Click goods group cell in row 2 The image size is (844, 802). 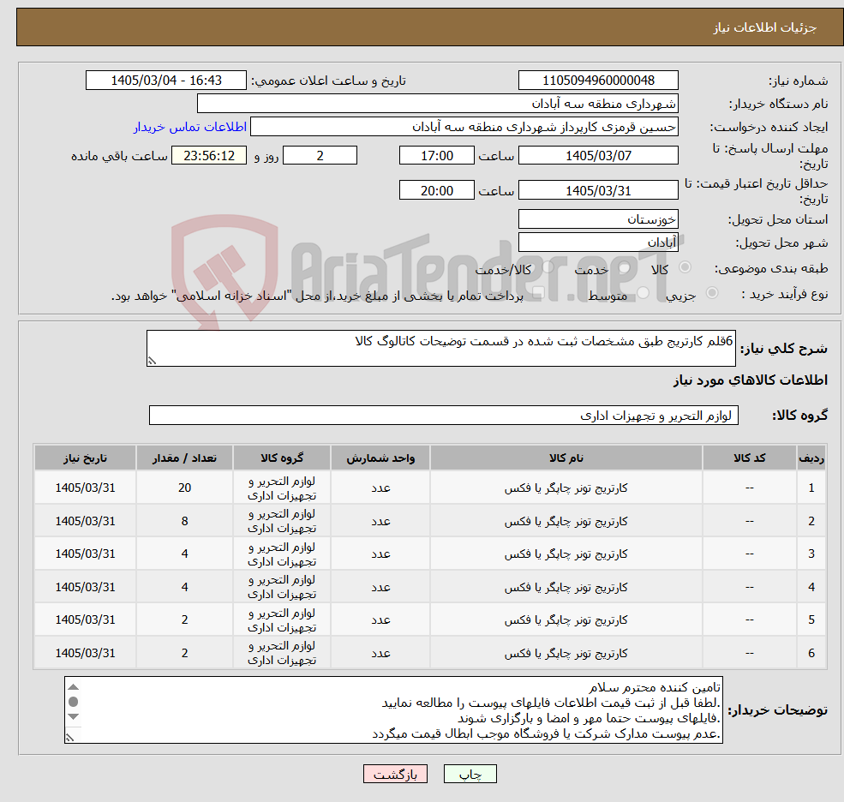[x=282, y=521]
